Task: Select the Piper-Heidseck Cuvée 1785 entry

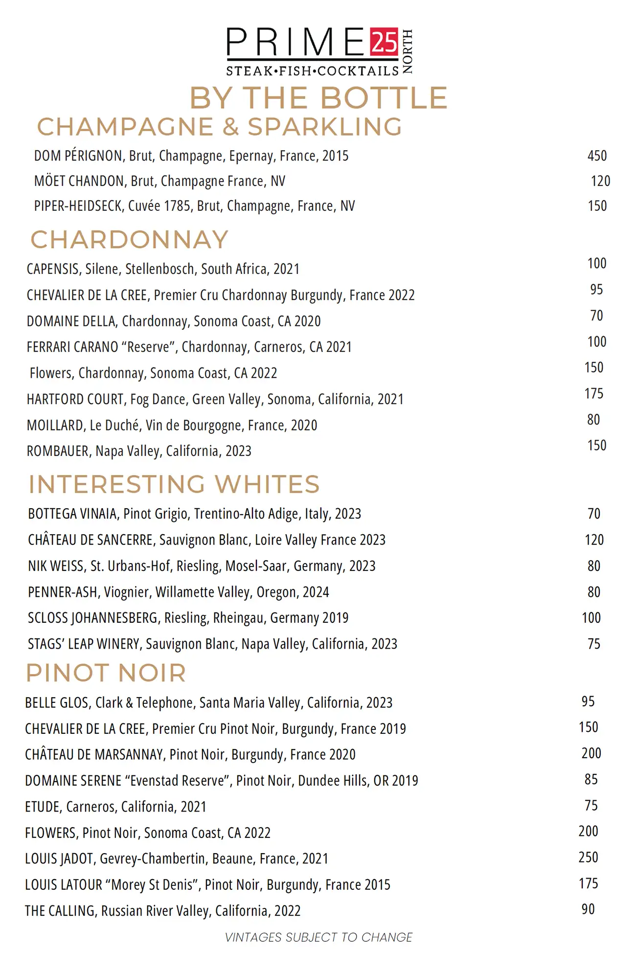Action: click(x=194, y=206)
